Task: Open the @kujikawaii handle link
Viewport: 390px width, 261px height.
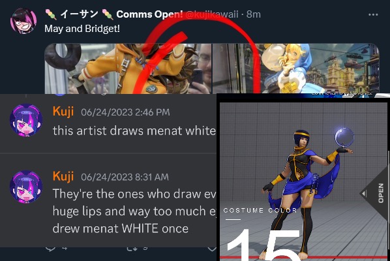Action: [x=212, y=14]
